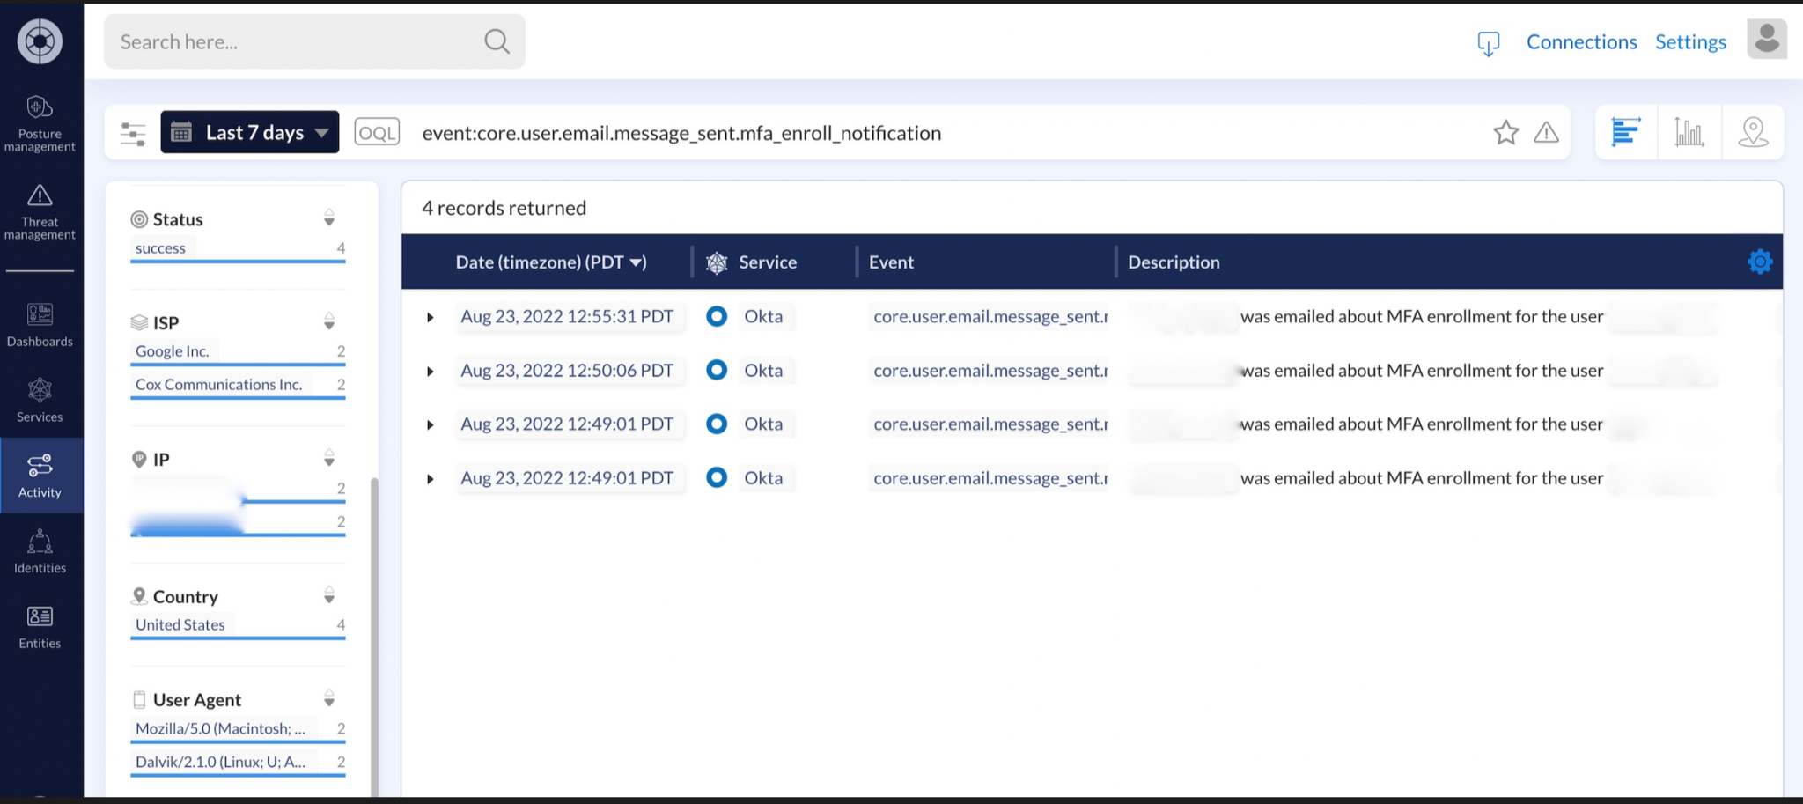
Task: Open the filter sliders icon
Action: pyautogui.click(x=133, y=133)
